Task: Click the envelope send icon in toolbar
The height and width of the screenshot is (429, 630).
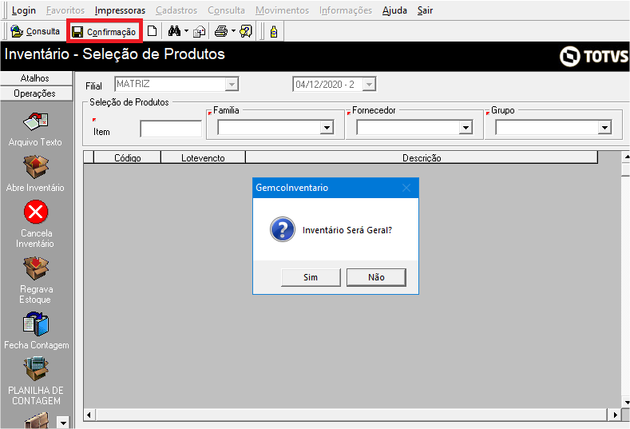Action: coord(200,31)
